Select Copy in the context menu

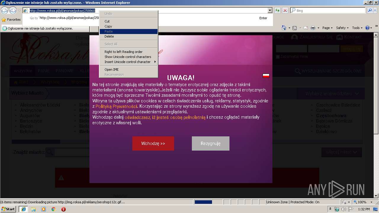click(x=129, y=26)
